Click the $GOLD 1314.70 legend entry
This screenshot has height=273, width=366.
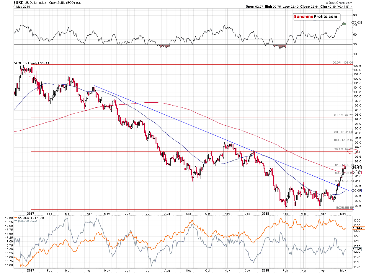click(x=29, y=218)
